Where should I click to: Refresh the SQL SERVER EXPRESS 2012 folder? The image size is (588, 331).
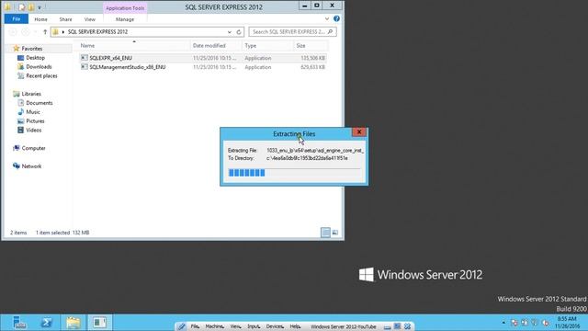239,32
